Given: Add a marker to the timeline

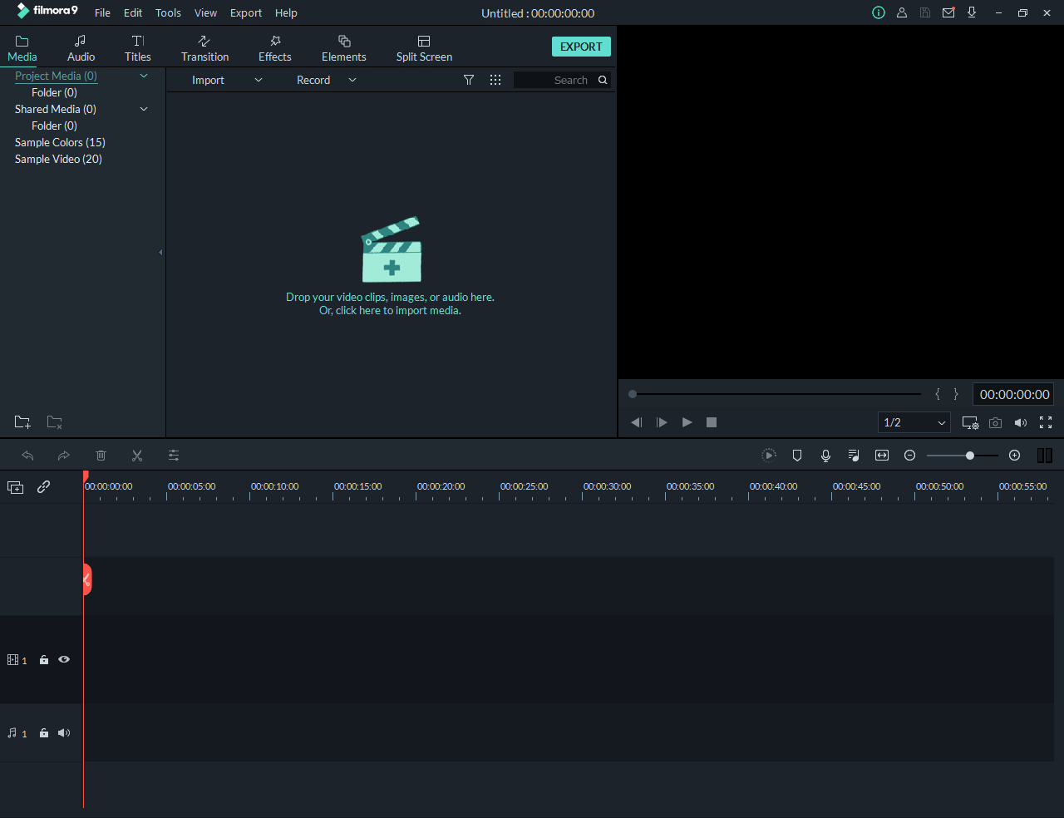Looking at the screenshot, I should coord(797,455).
